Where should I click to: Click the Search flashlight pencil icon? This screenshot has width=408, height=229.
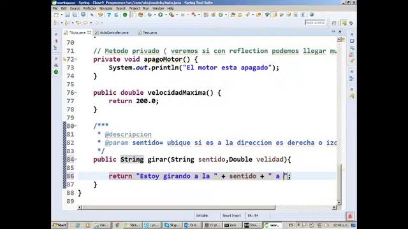click(x=247, y=15)
